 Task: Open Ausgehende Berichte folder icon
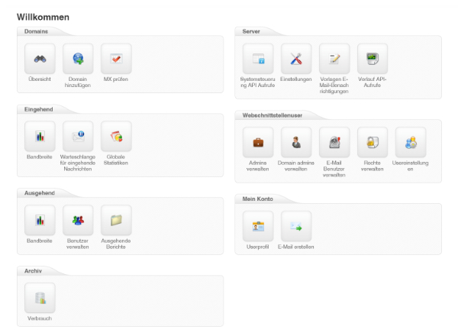coord(116,220)
